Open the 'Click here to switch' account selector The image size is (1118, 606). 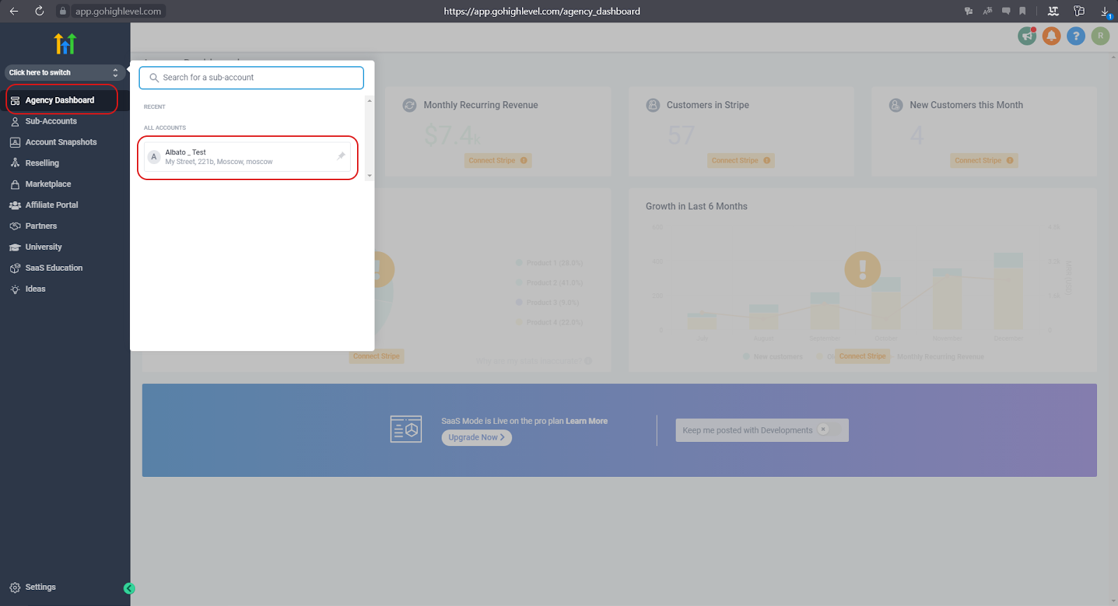click(65, 73)
